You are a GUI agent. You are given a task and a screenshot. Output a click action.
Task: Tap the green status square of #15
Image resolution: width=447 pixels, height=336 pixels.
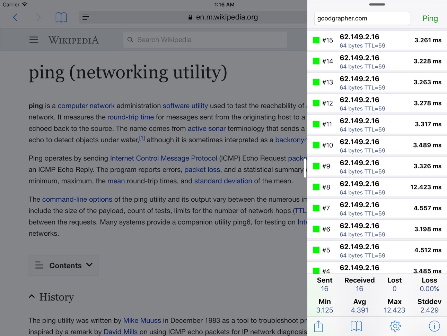(316, 40)
